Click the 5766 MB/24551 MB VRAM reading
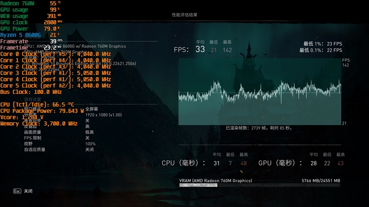369x207 pixels. [x=321, y=181]
